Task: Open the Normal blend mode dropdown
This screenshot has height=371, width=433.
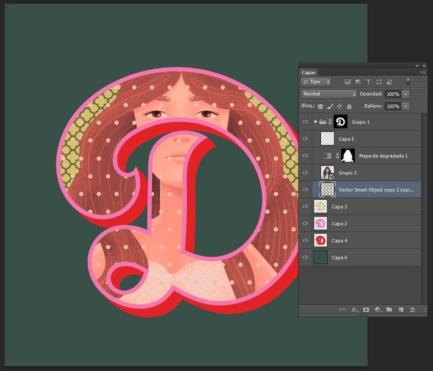Action: pos(329,94)
